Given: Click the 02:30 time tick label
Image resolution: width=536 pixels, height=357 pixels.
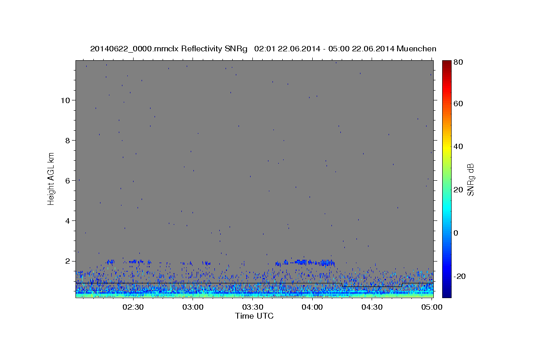Looking at the screenshot, I should click(x=133, y=307).
